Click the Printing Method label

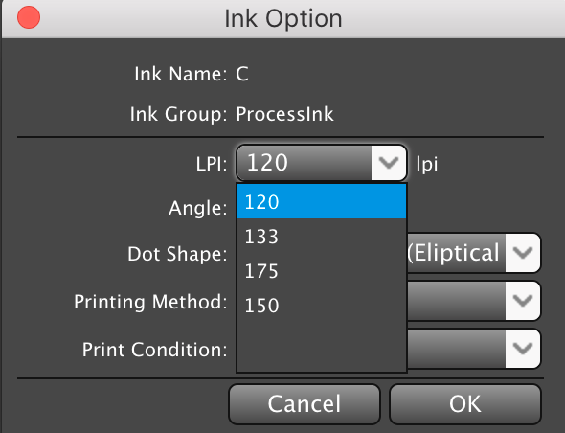[150, 302]
